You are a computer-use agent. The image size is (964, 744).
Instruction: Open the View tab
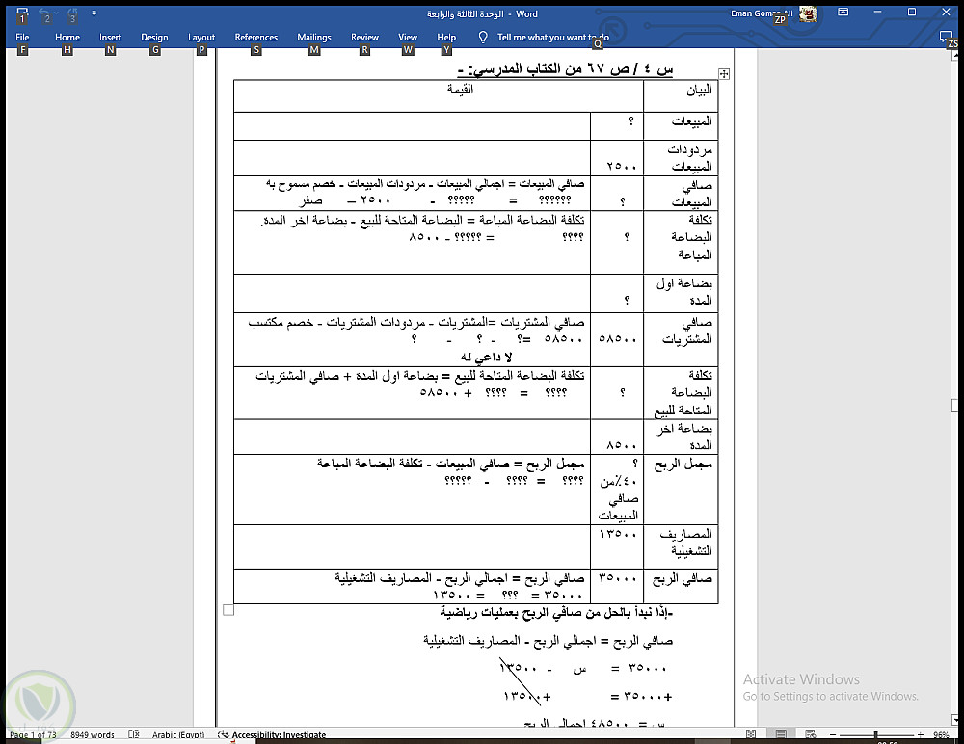point(408,38)
